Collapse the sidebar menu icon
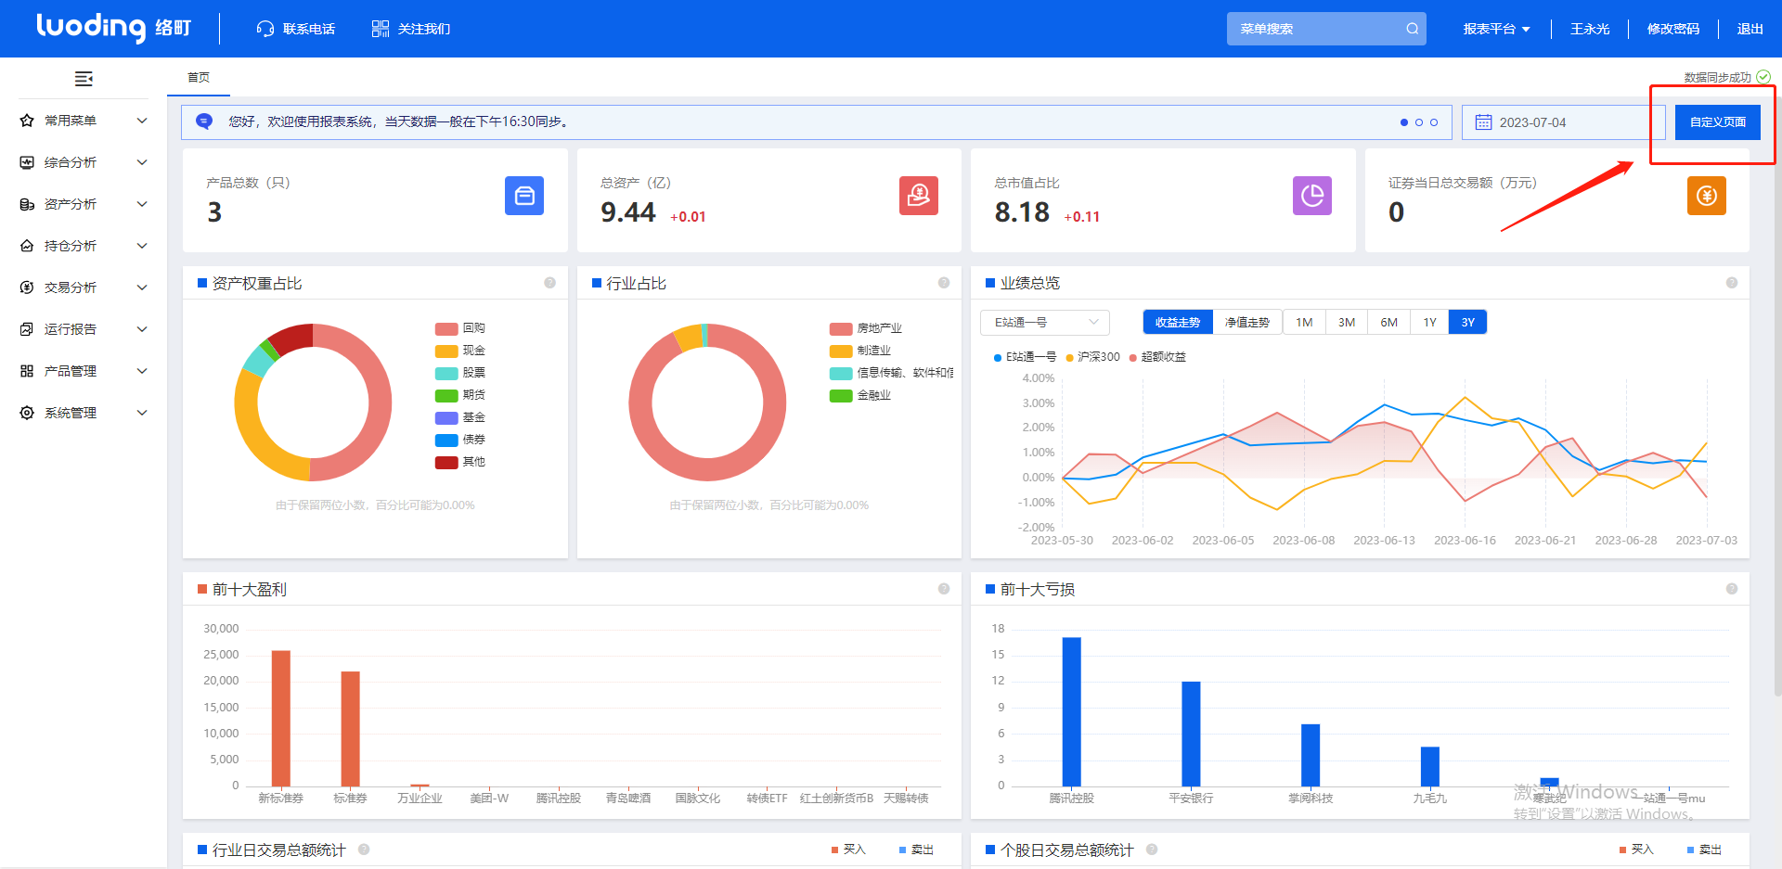Image resolution: width=1782 pixels, height=869 pixels. [84, 79]
